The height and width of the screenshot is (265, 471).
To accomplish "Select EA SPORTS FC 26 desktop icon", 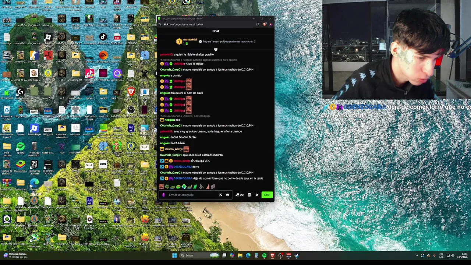I will [x=48, y=167].
